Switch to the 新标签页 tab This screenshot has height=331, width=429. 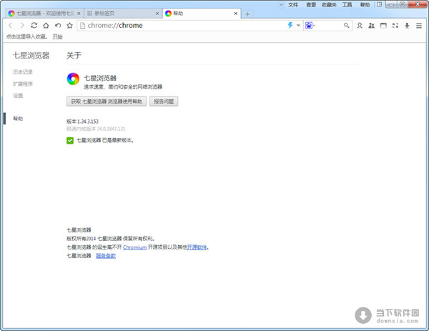pos(122,13)
